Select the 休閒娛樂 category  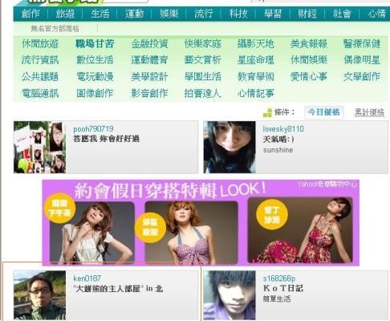click(x=309, y=60)
